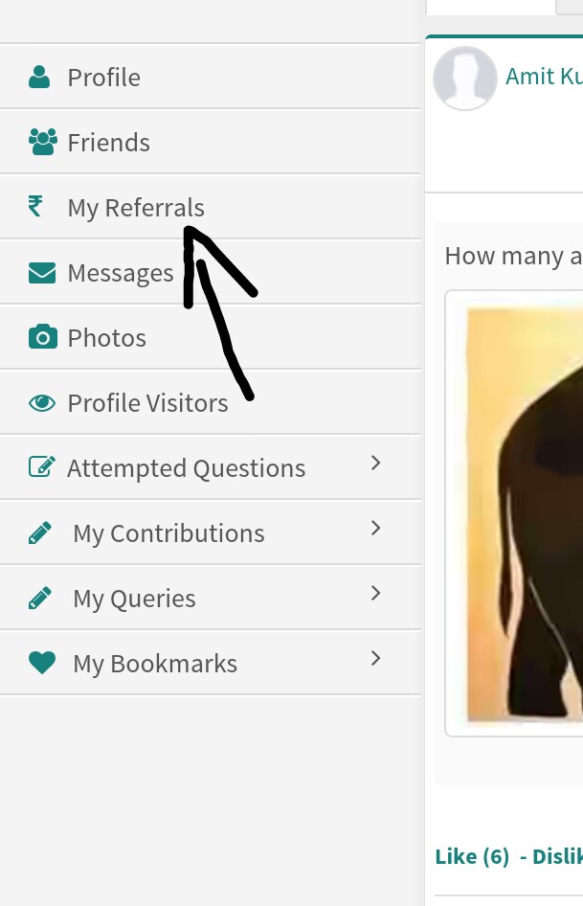Viewport: 583px width, 906px height.
Task: Expand the My Contributions arrow
Action: pyautogui.click(x=376, y=529)
